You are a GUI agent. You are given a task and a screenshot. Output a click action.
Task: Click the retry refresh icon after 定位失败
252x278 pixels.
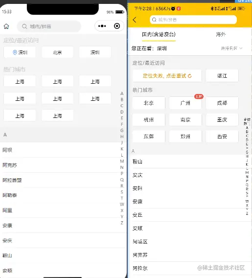190,76
